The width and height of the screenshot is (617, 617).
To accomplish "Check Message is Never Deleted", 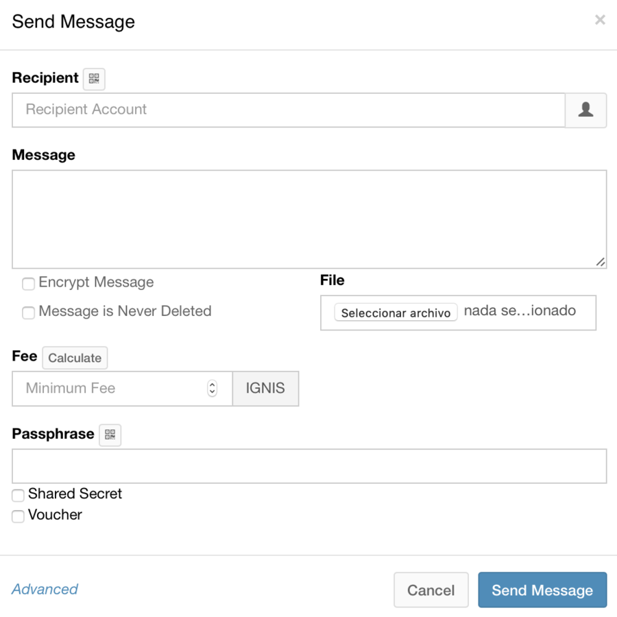I will [27, 312].
